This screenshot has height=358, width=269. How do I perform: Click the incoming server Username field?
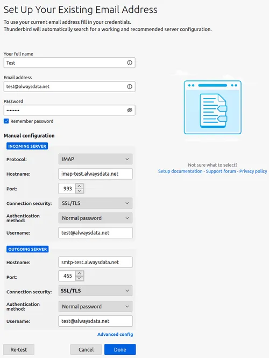click(95, 233)
